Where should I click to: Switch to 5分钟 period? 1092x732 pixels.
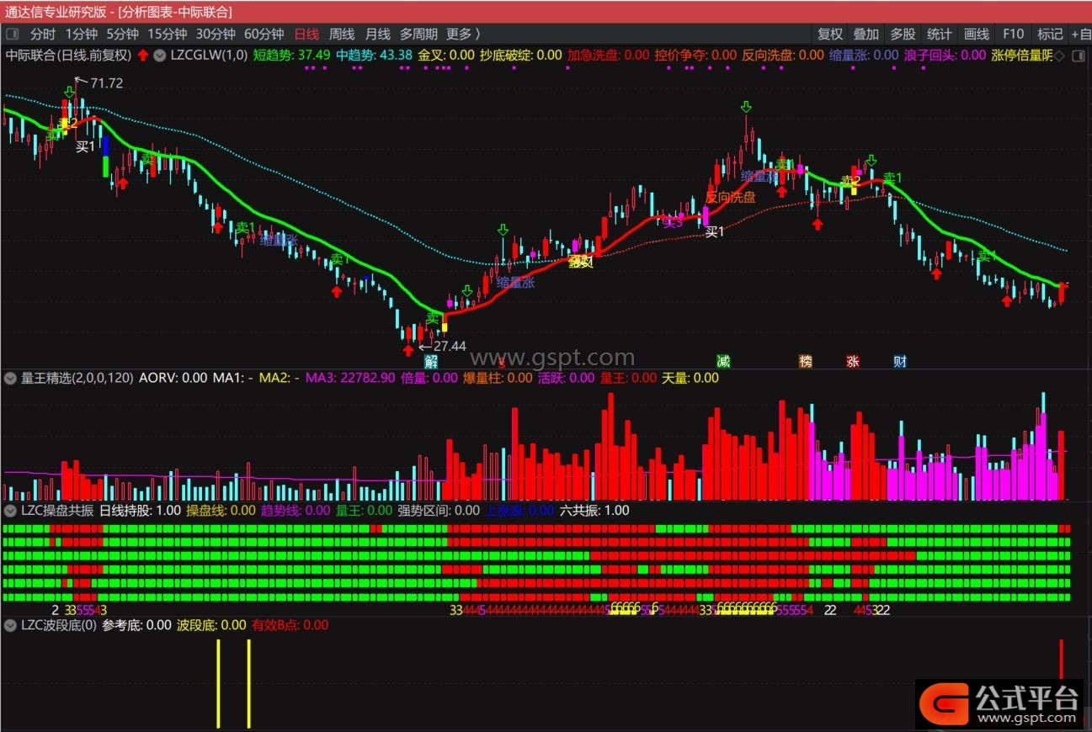click(122, 34)
